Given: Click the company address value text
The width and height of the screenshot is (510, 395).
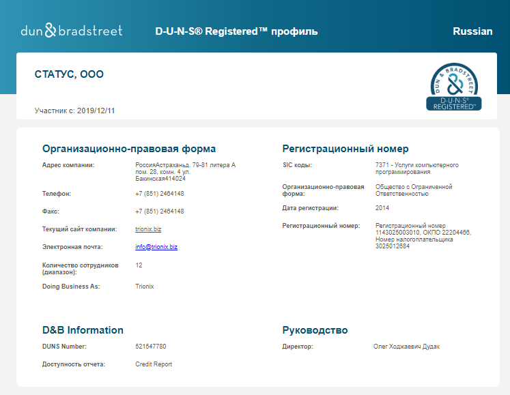Looking at the screenshot, I should pos(186,172).
